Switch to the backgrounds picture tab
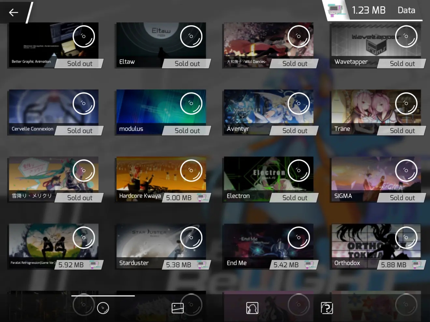430x322 pixels. (x=178, y=308)
